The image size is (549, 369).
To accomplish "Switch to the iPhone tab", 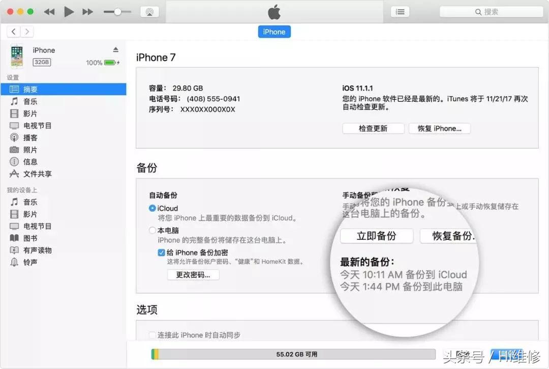I will [x=274, y=32].
